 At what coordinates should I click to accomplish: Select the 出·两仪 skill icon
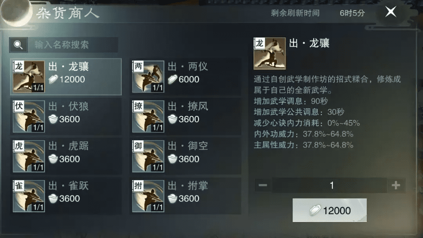(x=148, y=77)
